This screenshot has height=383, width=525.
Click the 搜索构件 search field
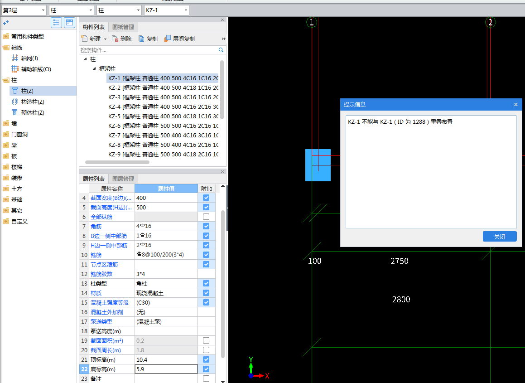(148, 50)
